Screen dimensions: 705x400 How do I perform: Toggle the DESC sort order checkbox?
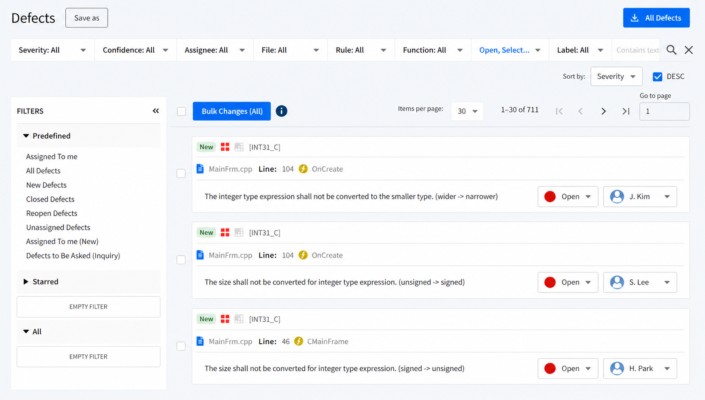658,77
